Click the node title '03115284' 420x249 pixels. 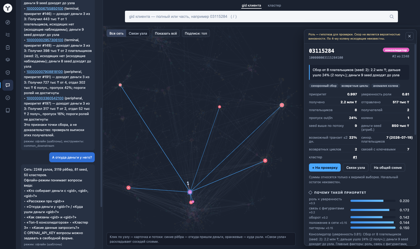click(322, 51)
